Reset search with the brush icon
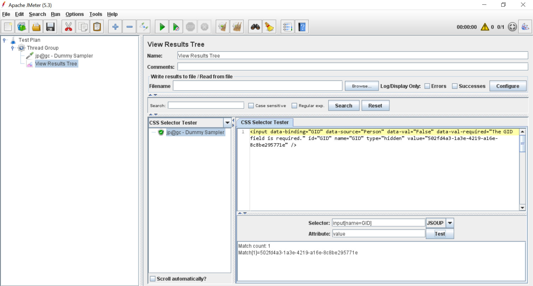The height and width of the screenshot is (286, 533). point(269,27)
